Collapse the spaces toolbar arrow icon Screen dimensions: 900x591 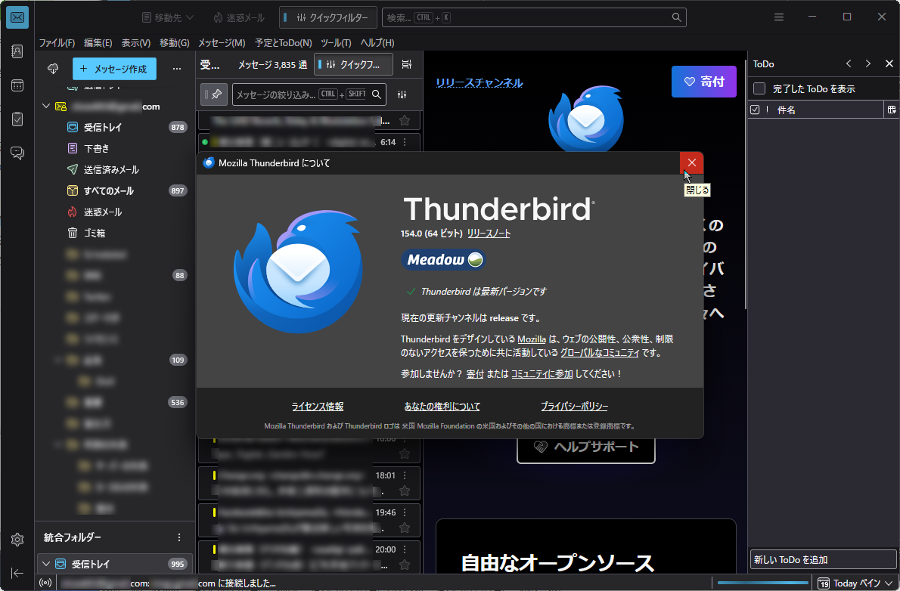17,573
